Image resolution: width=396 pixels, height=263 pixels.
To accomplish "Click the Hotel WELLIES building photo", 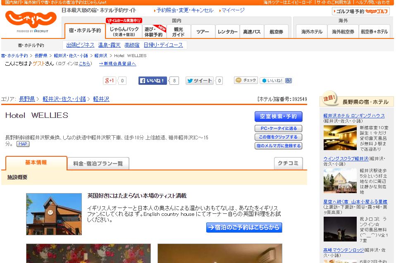I will click(54, 214).
